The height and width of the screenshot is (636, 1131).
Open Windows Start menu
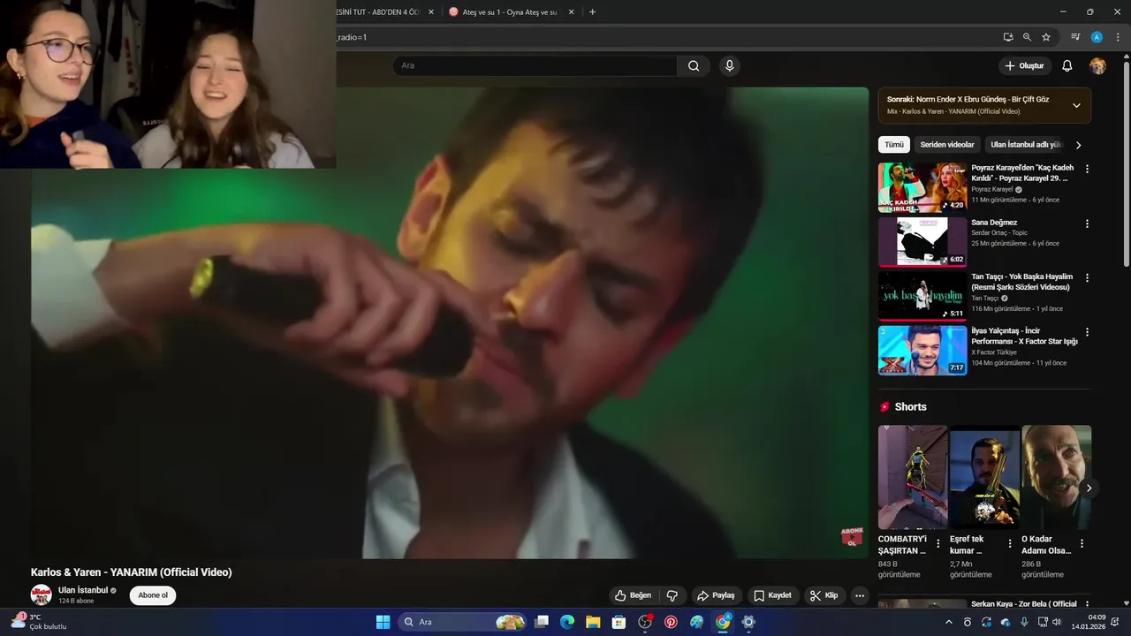(x=383, y=622)
